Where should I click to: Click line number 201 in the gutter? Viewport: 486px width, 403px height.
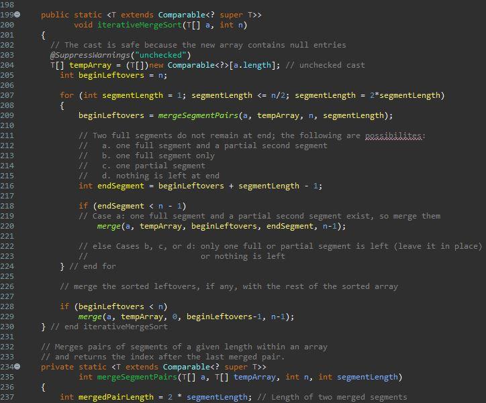pos(7,35)
